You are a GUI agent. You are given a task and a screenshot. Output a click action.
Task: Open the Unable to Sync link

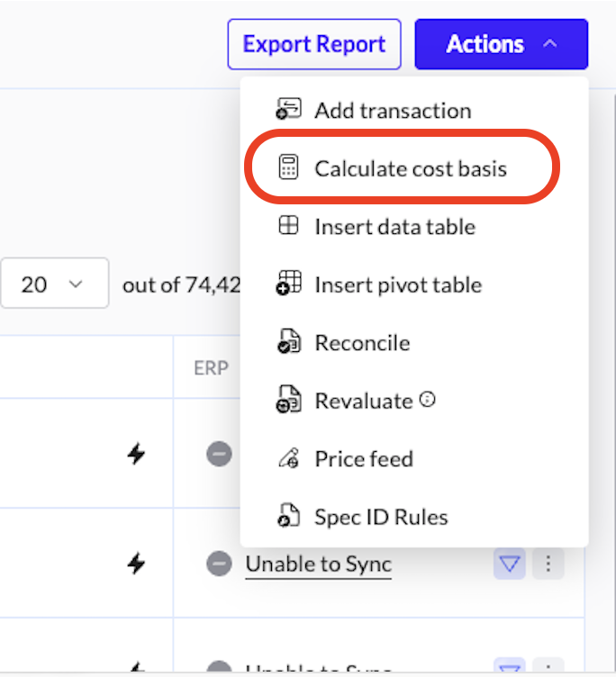(318, 564)
